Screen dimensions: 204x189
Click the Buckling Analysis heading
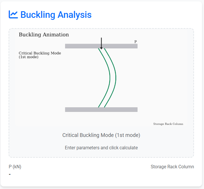click(x=56, y=14)
